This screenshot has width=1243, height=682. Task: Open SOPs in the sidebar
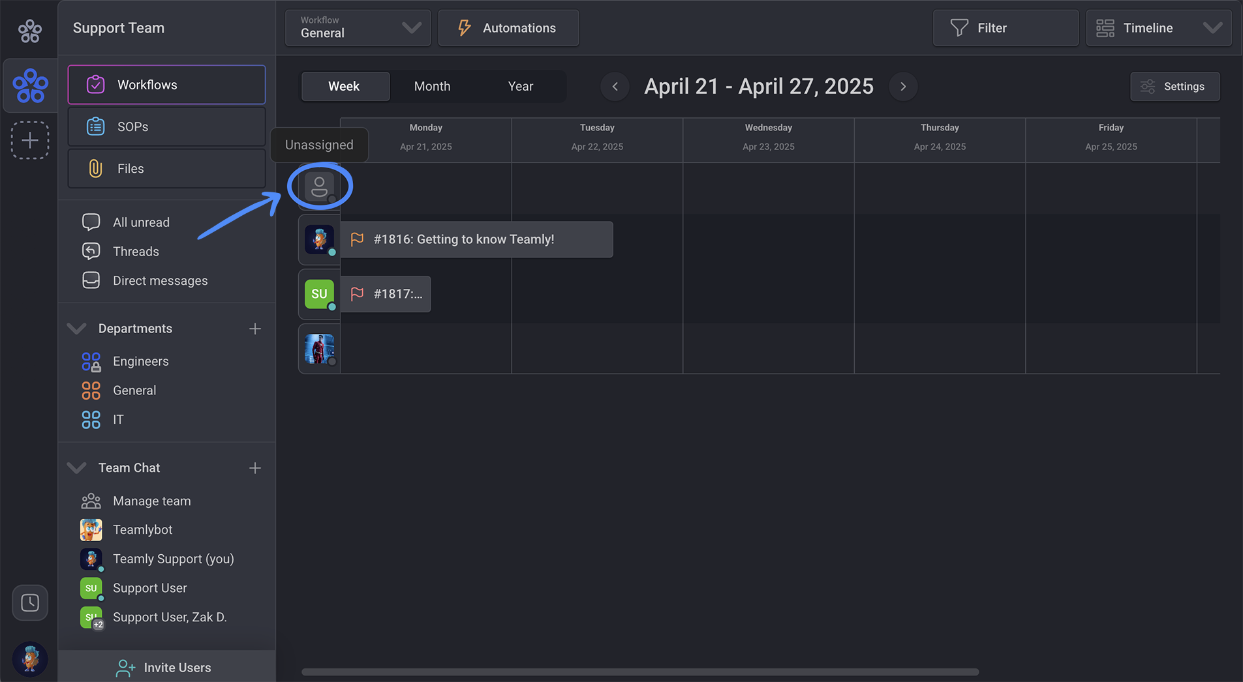166,126
